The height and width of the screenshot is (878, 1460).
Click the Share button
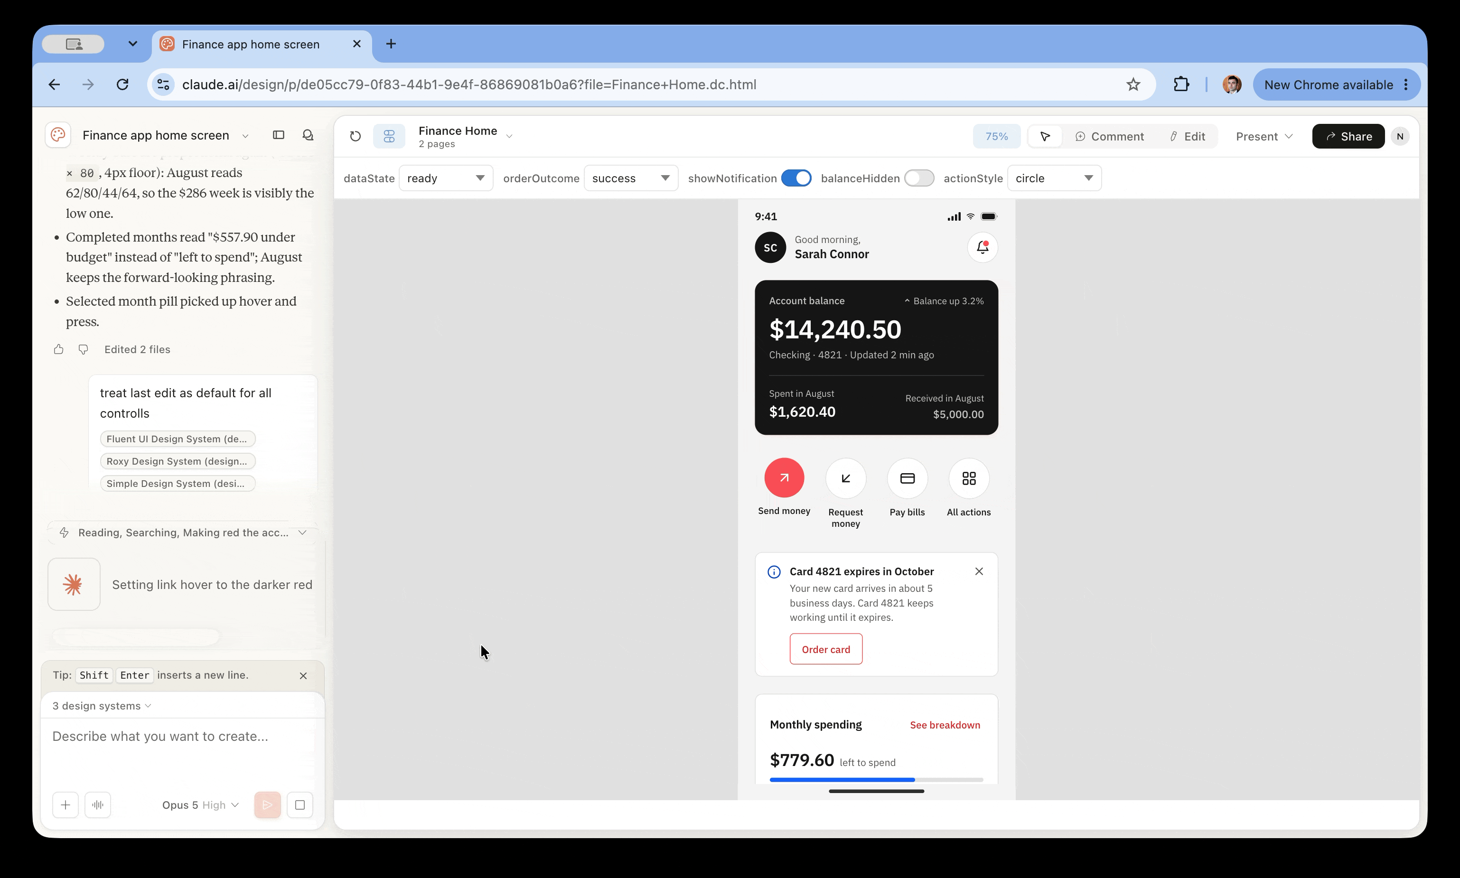(1348, 136)
